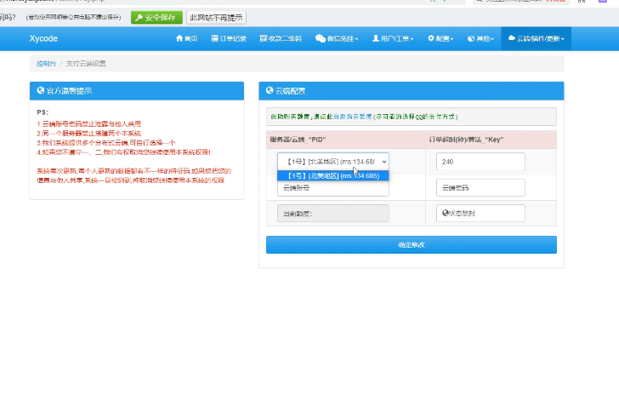Image resolution: width=619 pixels, height=412 pixels.
Task: Click the blue 确定修改 submit button
Action: 411,245
